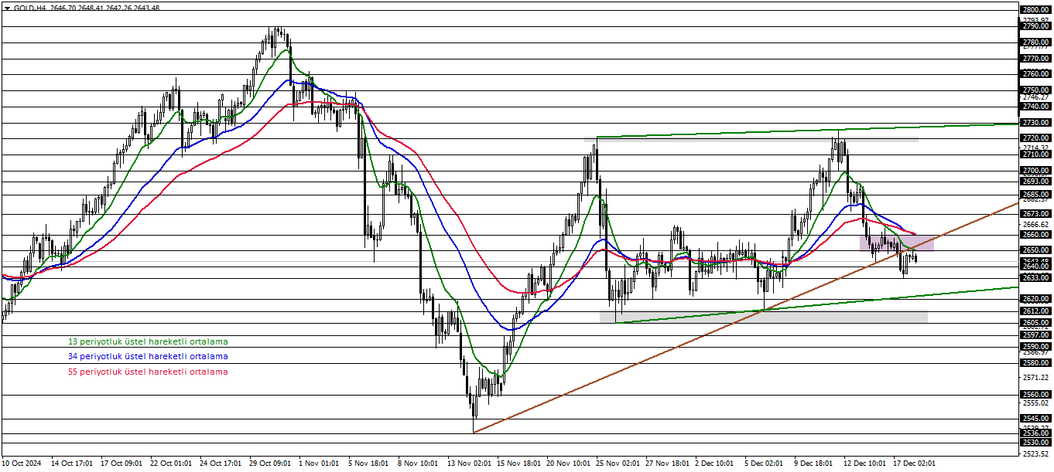Click the 2673.00 price level label
Viewport: 1054px width, 472px height.
point(1035,214)
